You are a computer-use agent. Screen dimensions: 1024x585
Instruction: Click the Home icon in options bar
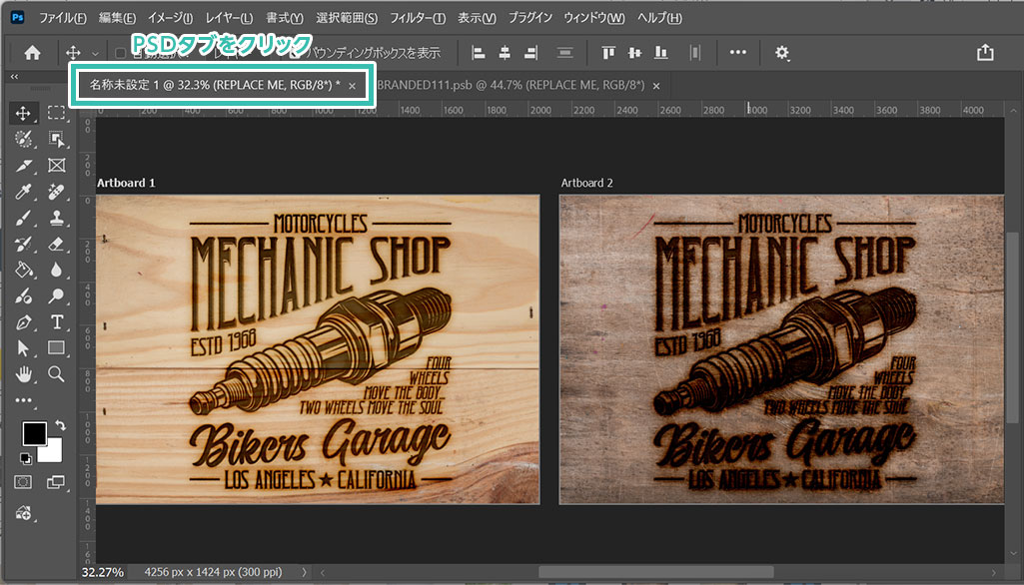click(32, 53)
